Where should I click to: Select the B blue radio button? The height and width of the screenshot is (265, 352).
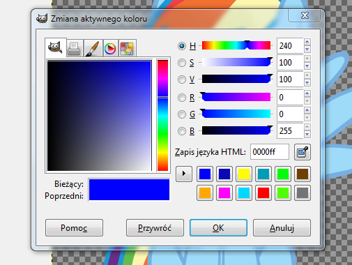[x=182, y=131]
